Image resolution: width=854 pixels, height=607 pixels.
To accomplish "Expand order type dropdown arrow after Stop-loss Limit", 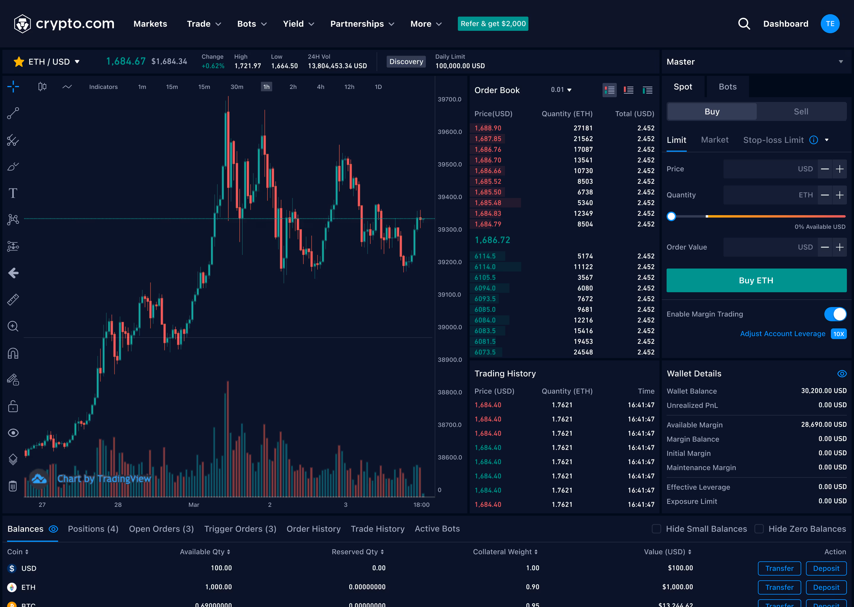I will [x=827, y=140].
